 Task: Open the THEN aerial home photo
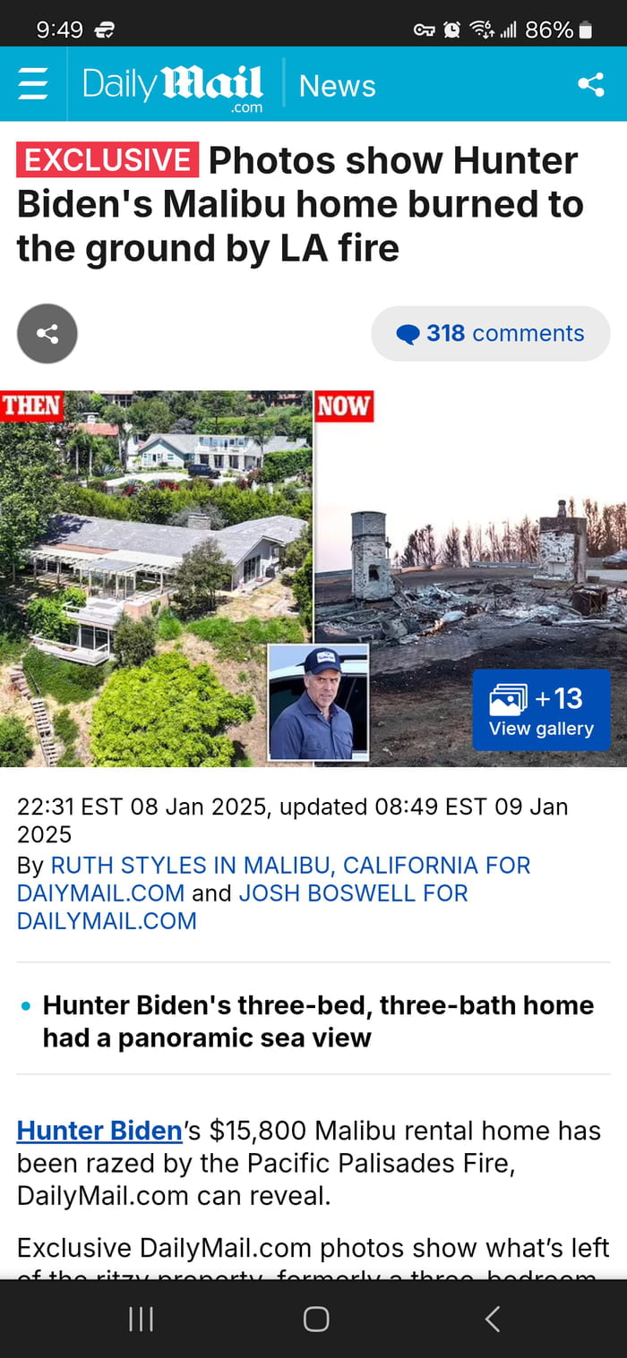156,578
